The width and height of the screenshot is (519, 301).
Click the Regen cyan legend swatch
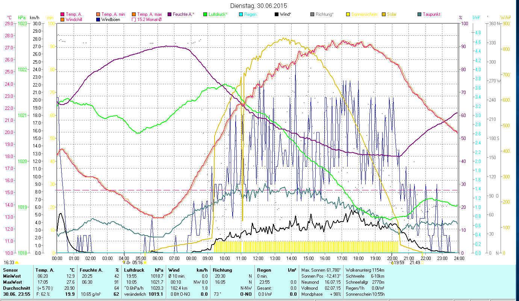click(241, 14)
